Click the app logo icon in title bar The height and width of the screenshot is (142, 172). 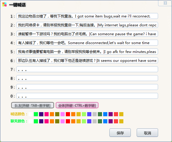pos(4,4)
